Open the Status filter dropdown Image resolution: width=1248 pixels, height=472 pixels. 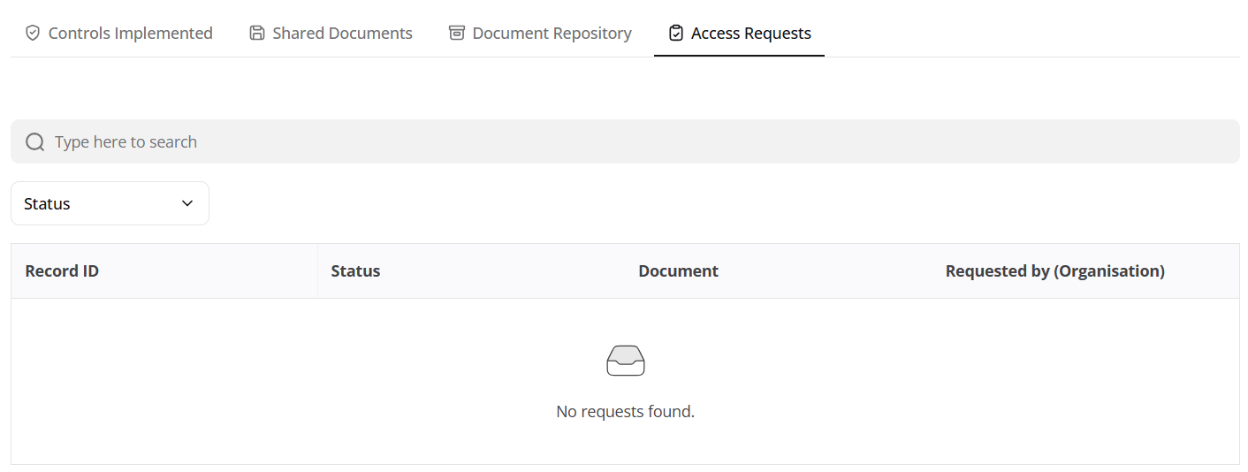point(110,203)
